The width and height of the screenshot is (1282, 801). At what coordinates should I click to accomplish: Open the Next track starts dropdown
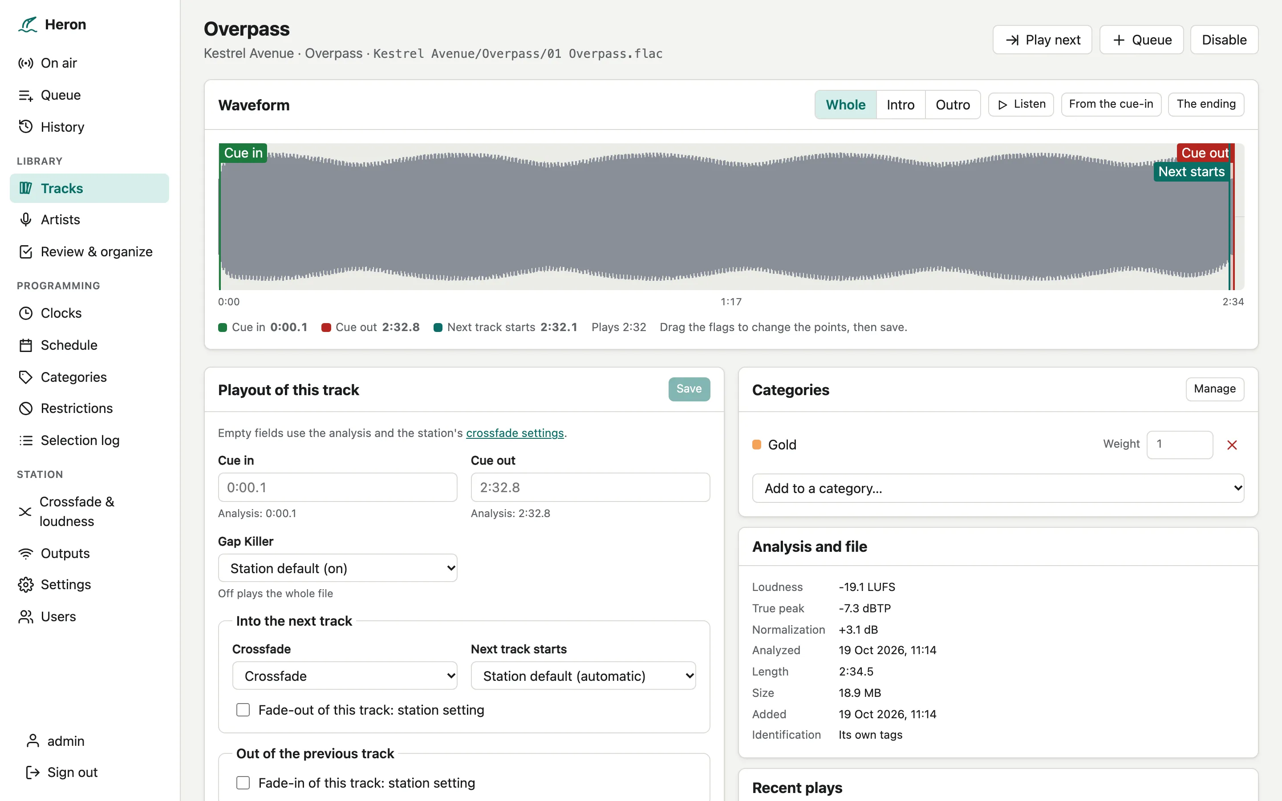(583, 676)
